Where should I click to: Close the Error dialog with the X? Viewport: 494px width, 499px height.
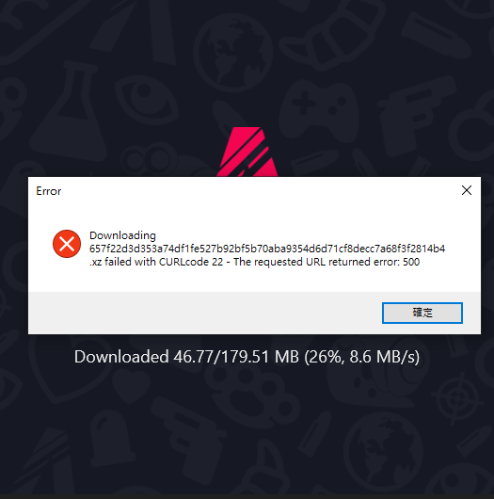(467, 190)
